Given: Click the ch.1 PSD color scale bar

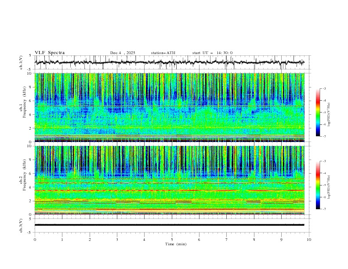Looking at the screenshot, I should pyautogui.click(x=318, y=113).
